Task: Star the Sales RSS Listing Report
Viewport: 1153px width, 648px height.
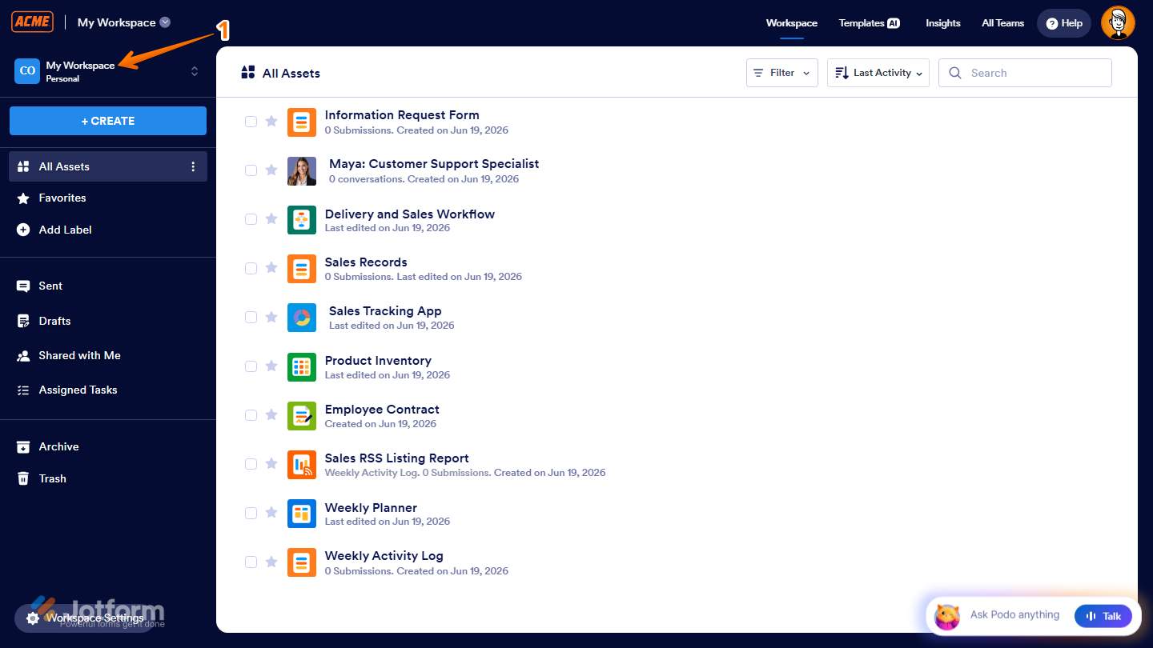Action: pyautogui.click(x=271, y=464)
